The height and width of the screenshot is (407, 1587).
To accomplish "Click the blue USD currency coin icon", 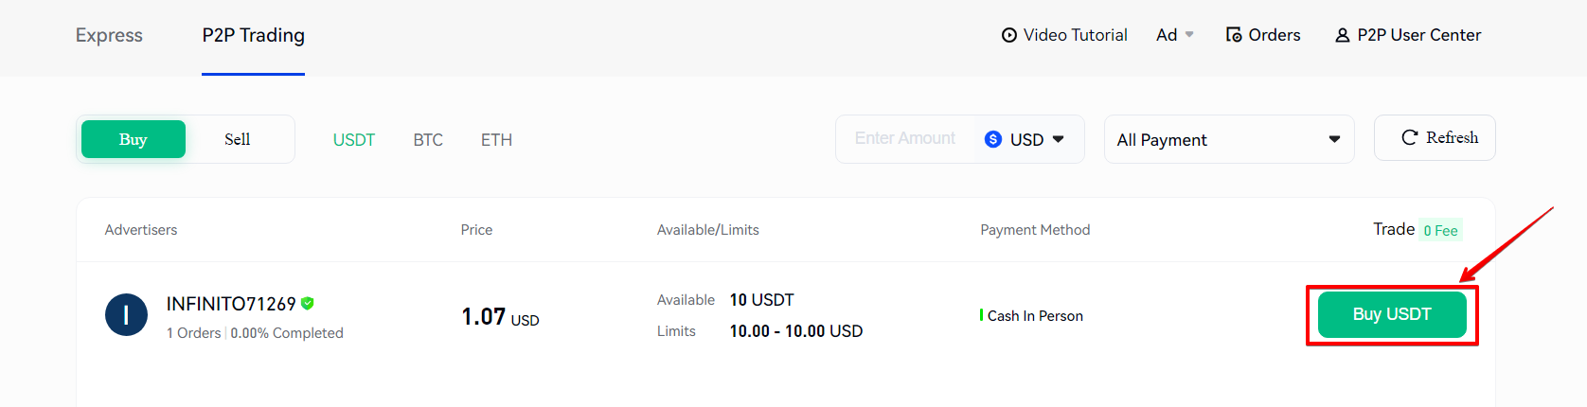I will coord(993,139).
